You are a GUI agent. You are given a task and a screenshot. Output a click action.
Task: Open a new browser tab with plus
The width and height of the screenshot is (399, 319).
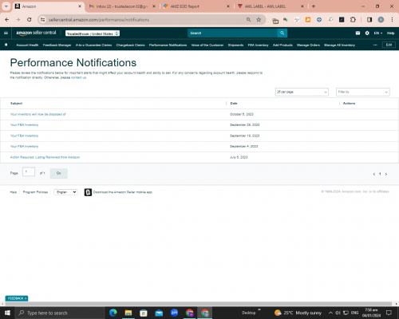click(314, 6)
